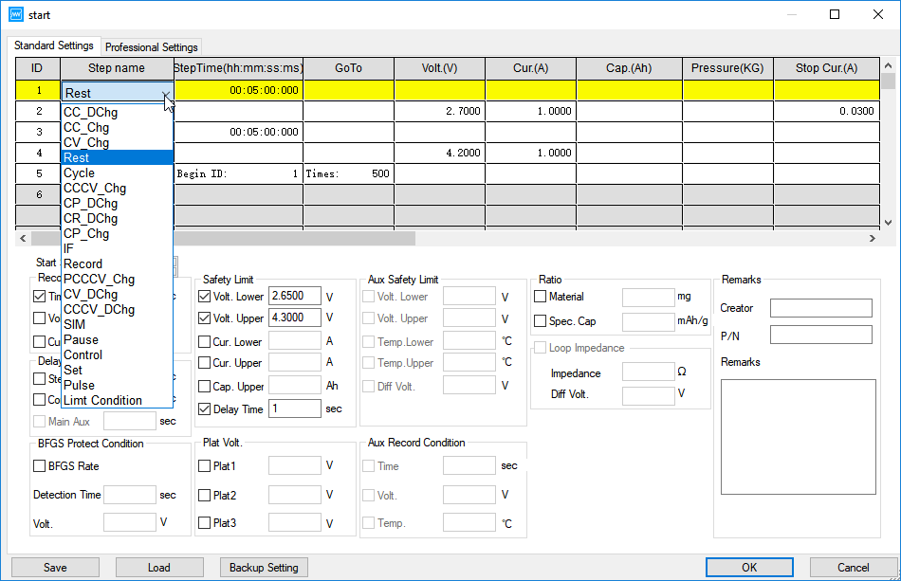The width and height of the screenshot is (901, 581).
Task: Click the Detection Time input field
Action: coord(130,495)
